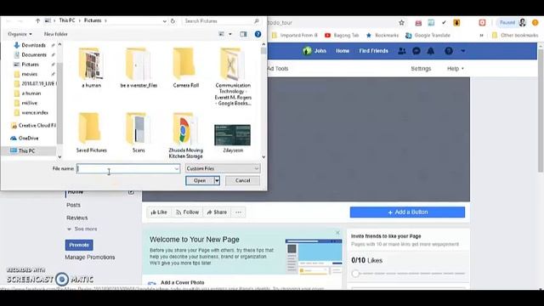Open Chrome profile avatar
The height and width of the screenshot is (306, 544).
[x=522, y=23]
